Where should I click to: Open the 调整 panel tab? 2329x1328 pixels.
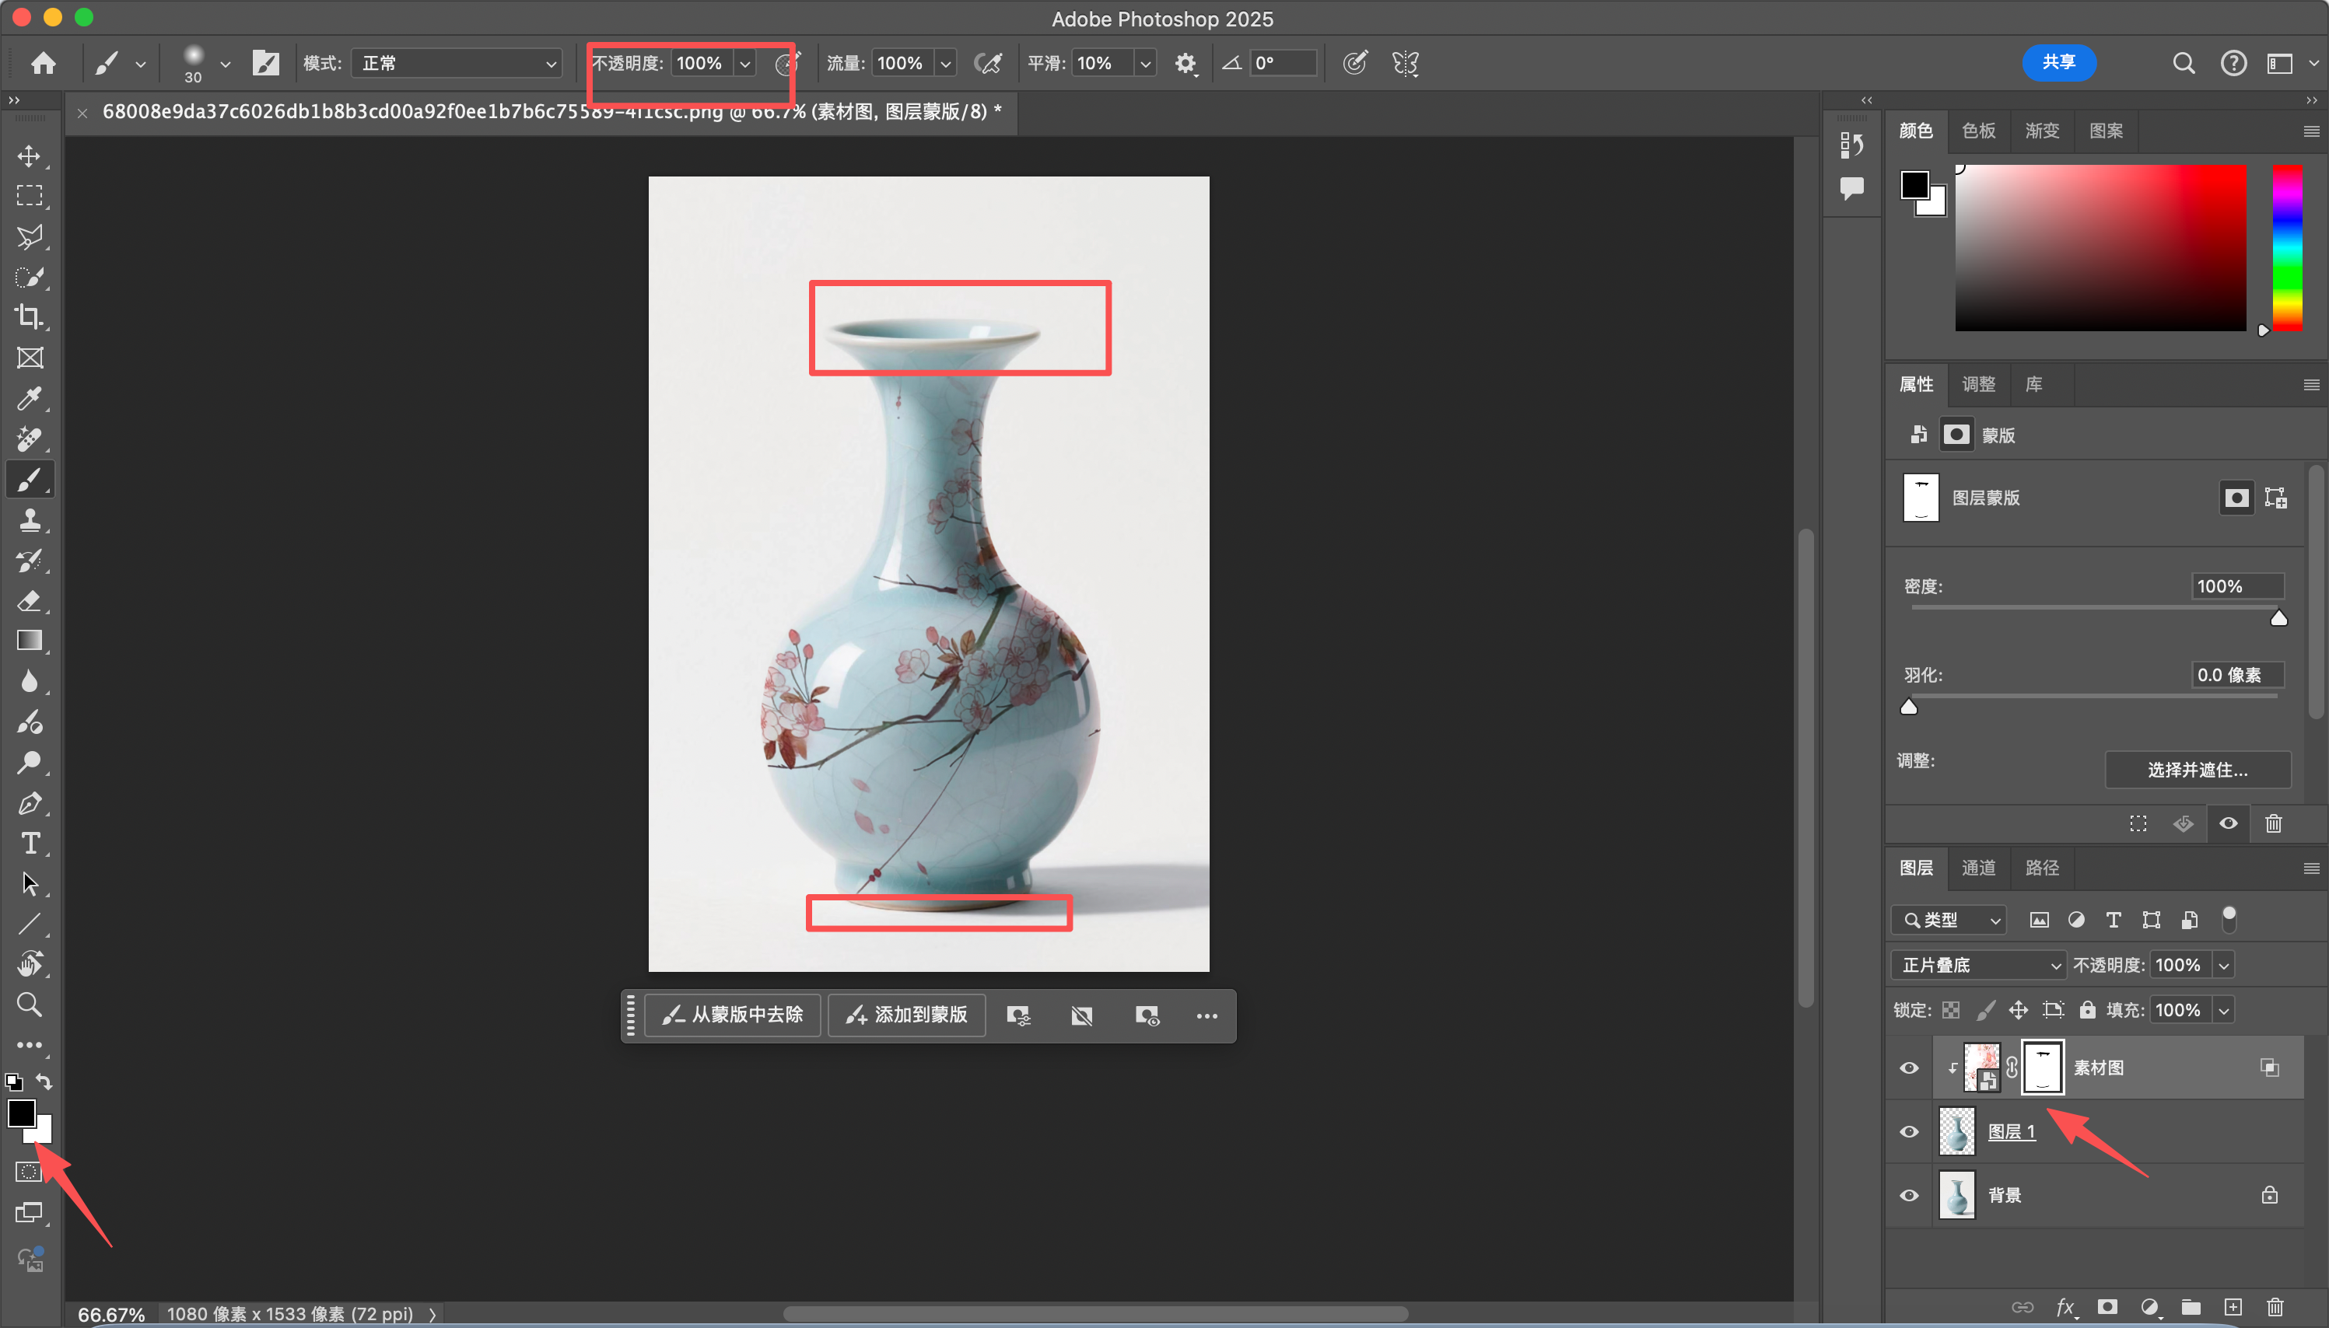[1977, 384]
